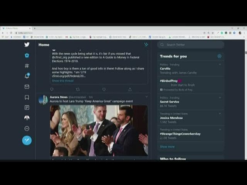Screen dimensions: 247x185
Task: Open the Explore hashtag icon
Action: tap(27, 66)
